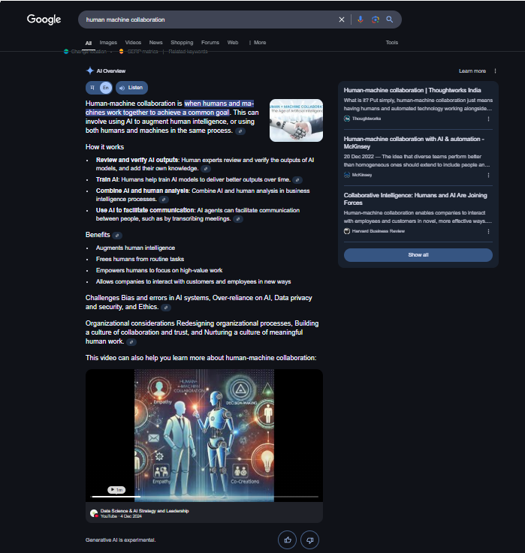Click the Related keywords link
The width and height of the screenshot is (525, 553).
188,52
